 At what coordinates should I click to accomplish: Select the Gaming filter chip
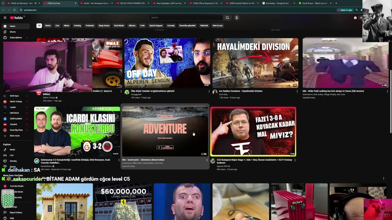point(77,26)
